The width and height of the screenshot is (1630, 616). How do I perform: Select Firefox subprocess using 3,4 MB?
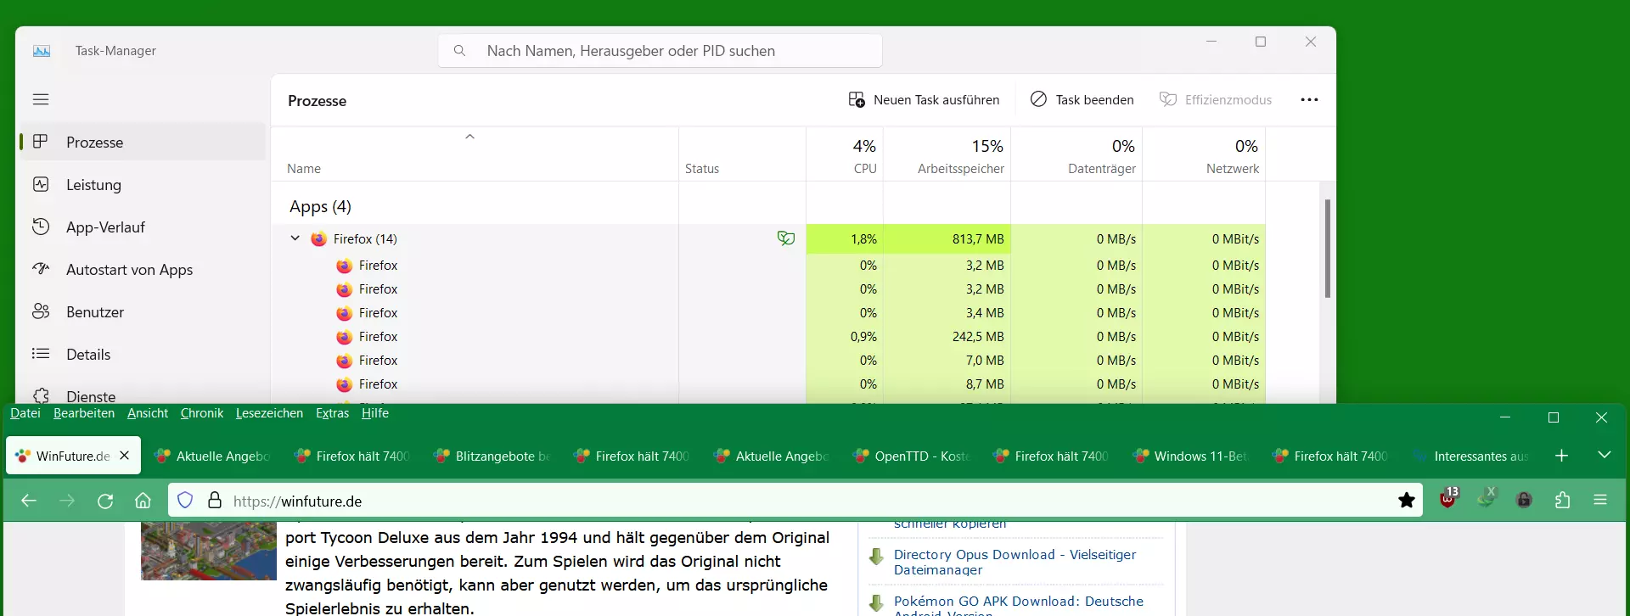[x=768, y=313]
